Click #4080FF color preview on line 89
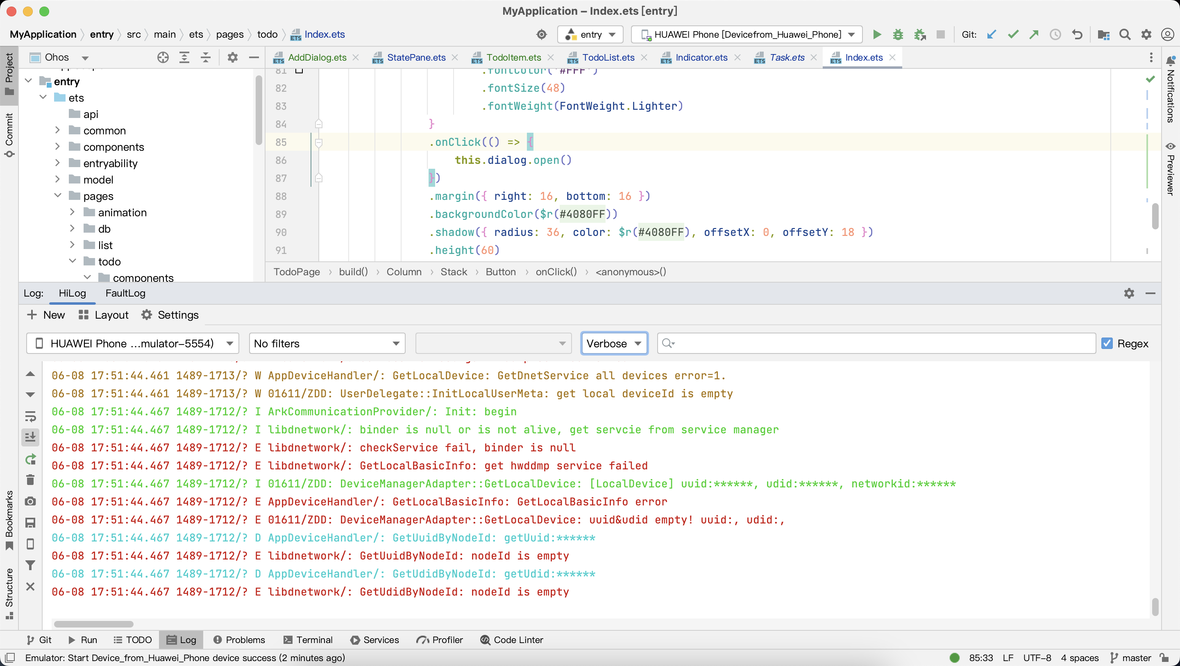 point(582,214)
